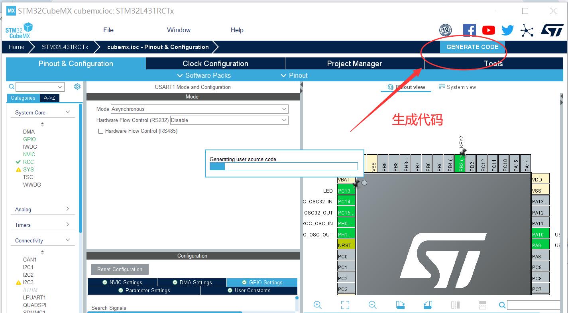Open the Parameter Settings tab

(x=144, y=290)
